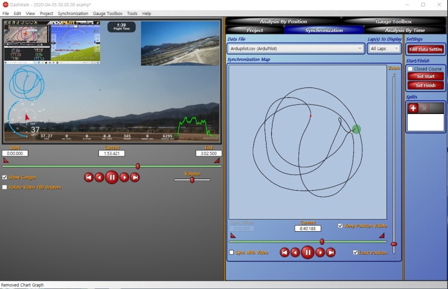
Task: Open the Edit menu
Action: pos(17,13)
